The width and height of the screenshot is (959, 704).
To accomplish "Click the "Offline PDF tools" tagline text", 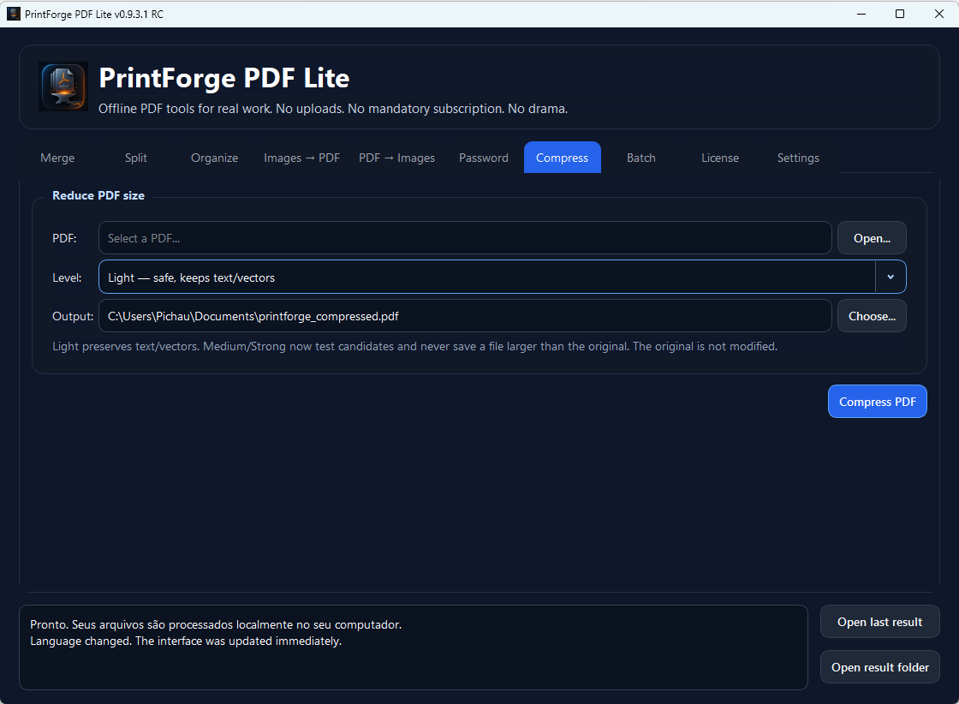I will coord(333,109).
